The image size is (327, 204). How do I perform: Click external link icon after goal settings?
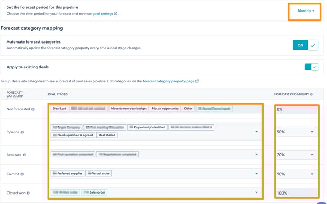pos(115,14)
